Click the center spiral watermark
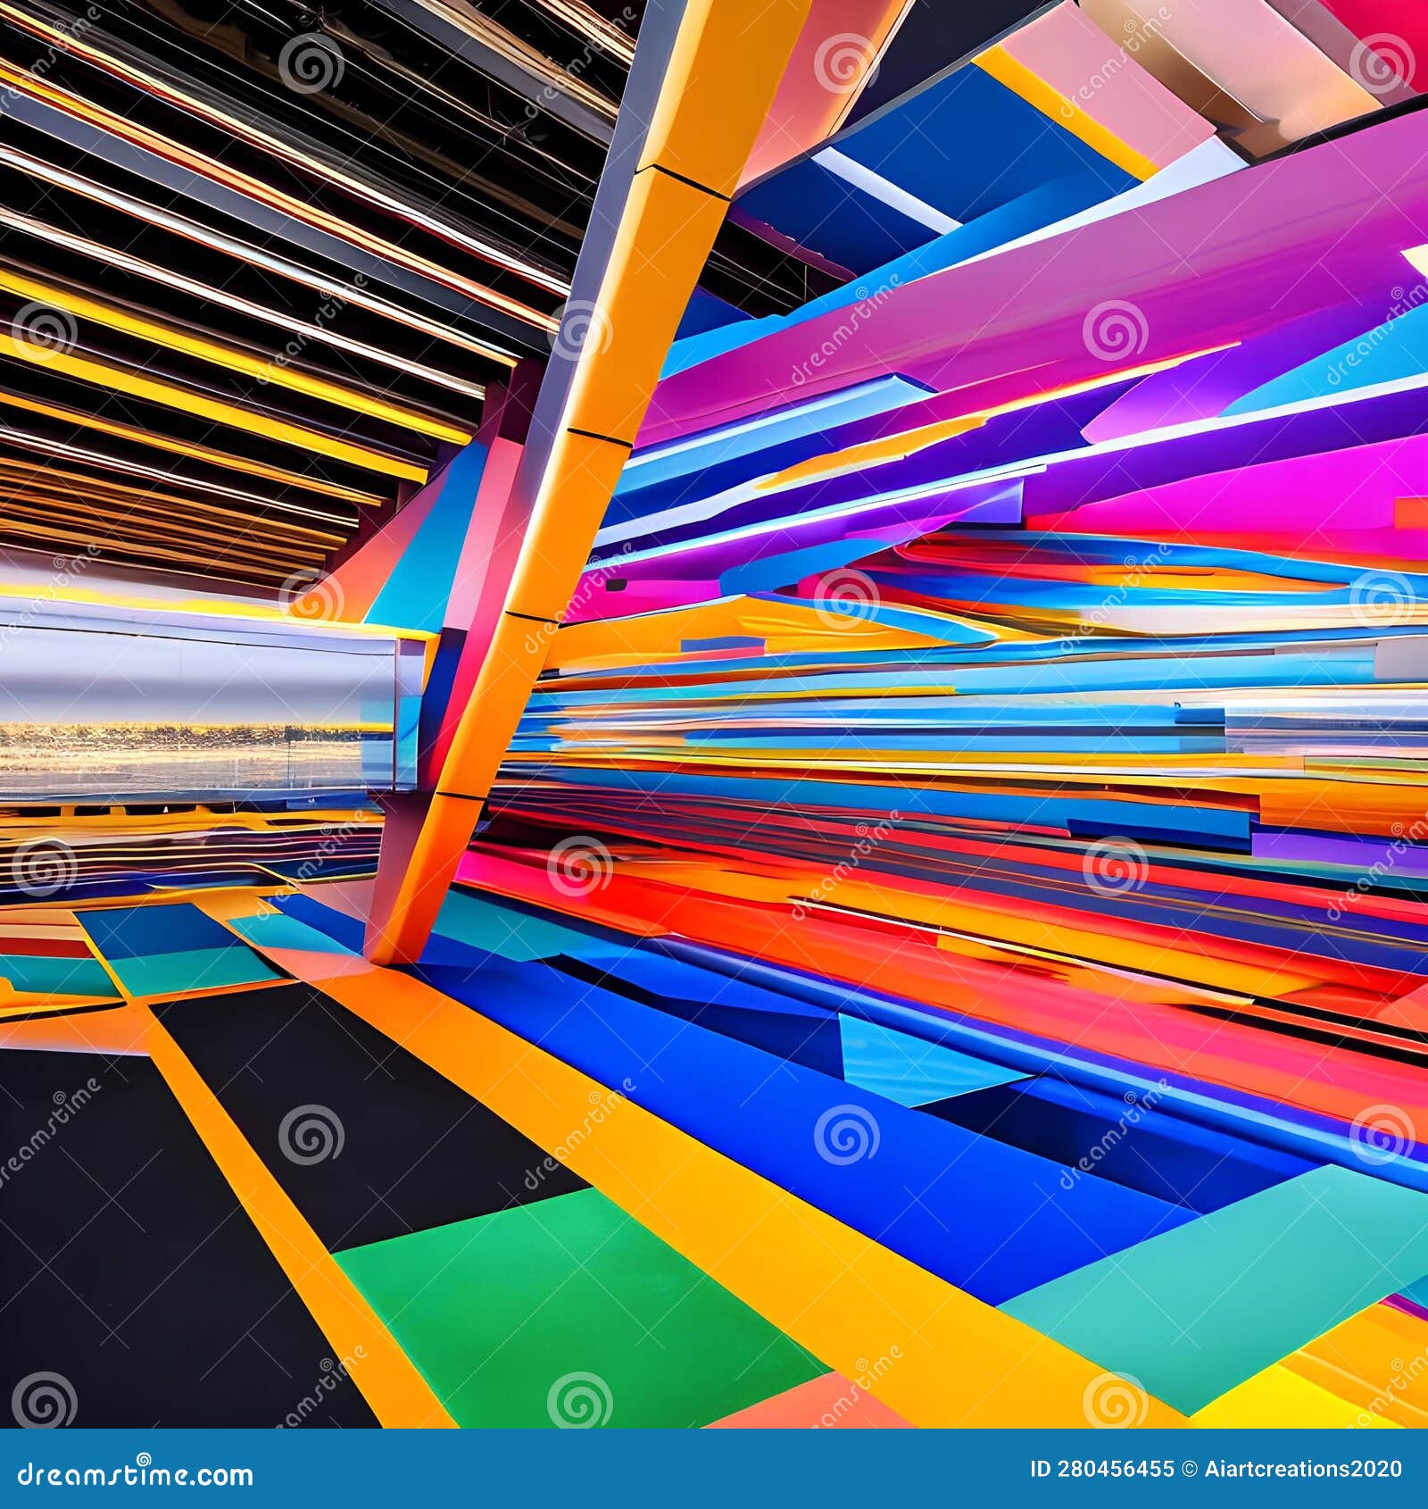This screenshot has width=1428, height=1509. click(x=580, y=862)
